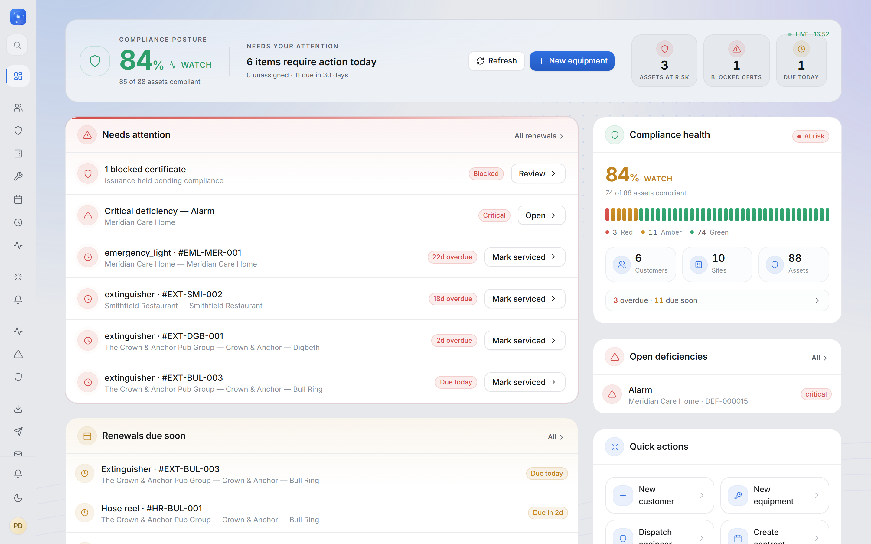Open Alarm deficiency DEF-000015 row
The height and width of the screenshot is (544, 871).
pyautogui.click(x=717, y=395)
